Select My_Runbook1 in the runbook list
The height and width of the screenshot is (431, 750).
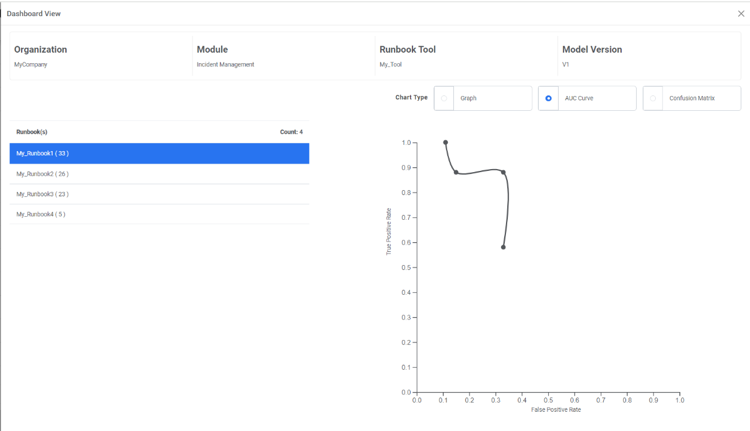click(159, 154)
